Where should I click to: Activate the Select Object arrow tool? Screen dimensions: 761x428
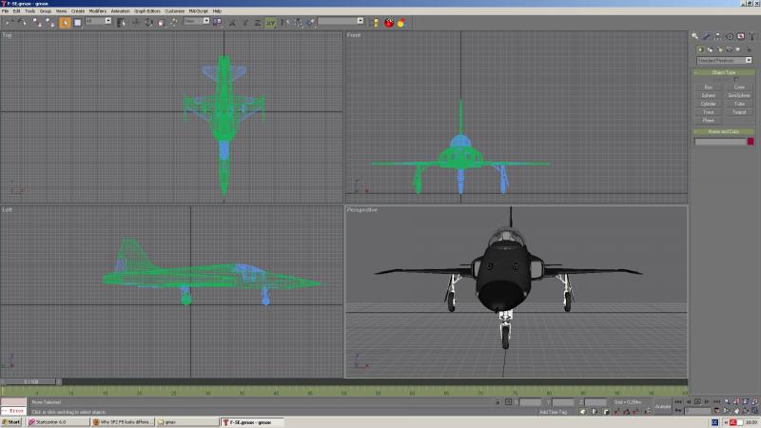pyautogui.click(x=65, y=22)
